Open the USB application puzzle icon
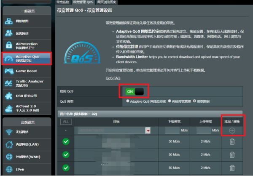Image resolution: width=253 pixels, height=176 pixels. 8,96
